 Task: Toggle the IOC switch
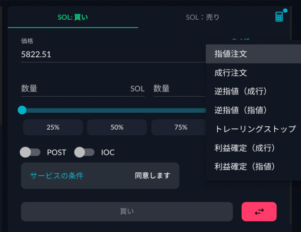(x=85, y=152)
